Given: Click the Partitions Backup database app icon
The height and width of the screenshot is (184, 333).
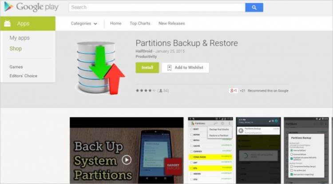Looking at the screenshot, I should pos(100,68).
